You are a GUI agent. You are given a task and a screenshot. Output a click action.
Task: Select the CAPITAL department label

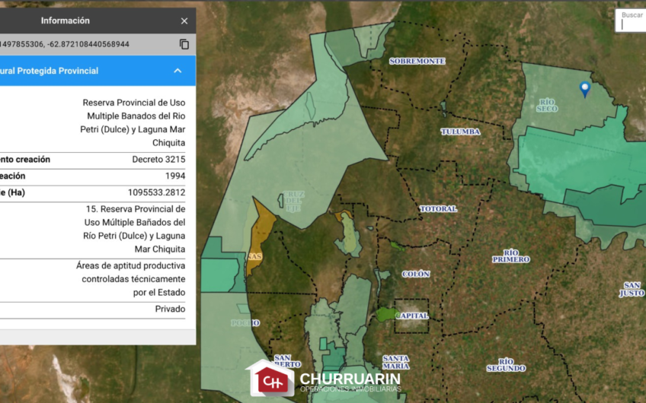[412, 316]
